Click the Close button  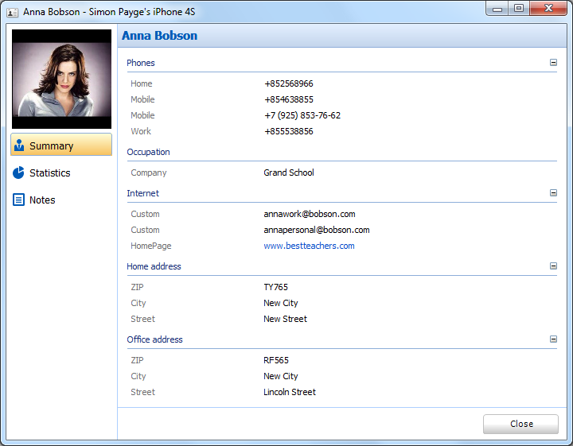[x=520, y=424]
